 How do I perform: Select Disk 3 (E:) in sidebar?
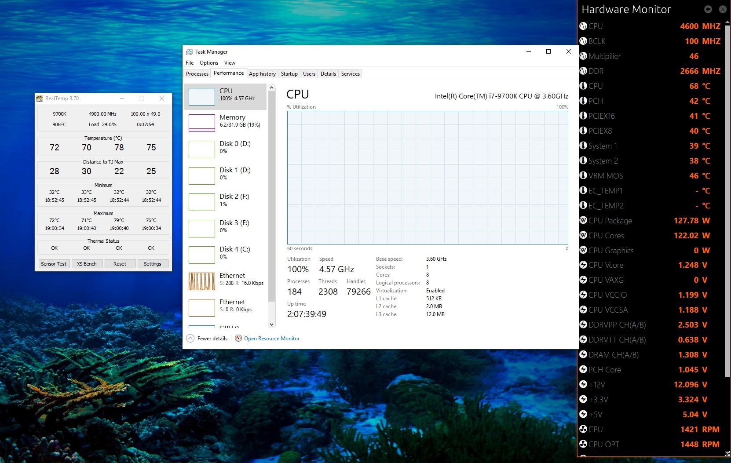(226, 228)
